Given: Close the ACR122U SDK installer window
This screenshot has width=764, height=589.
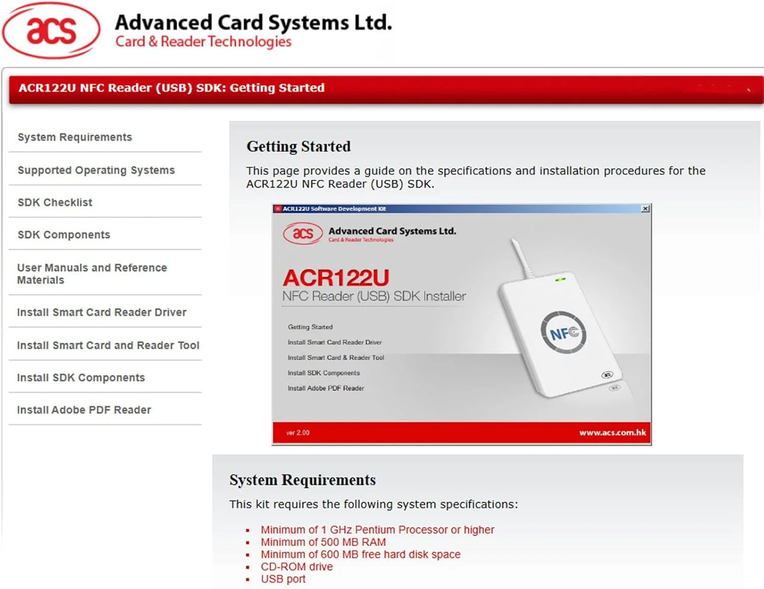Looking at the screenshot, I should pos(645,208).
